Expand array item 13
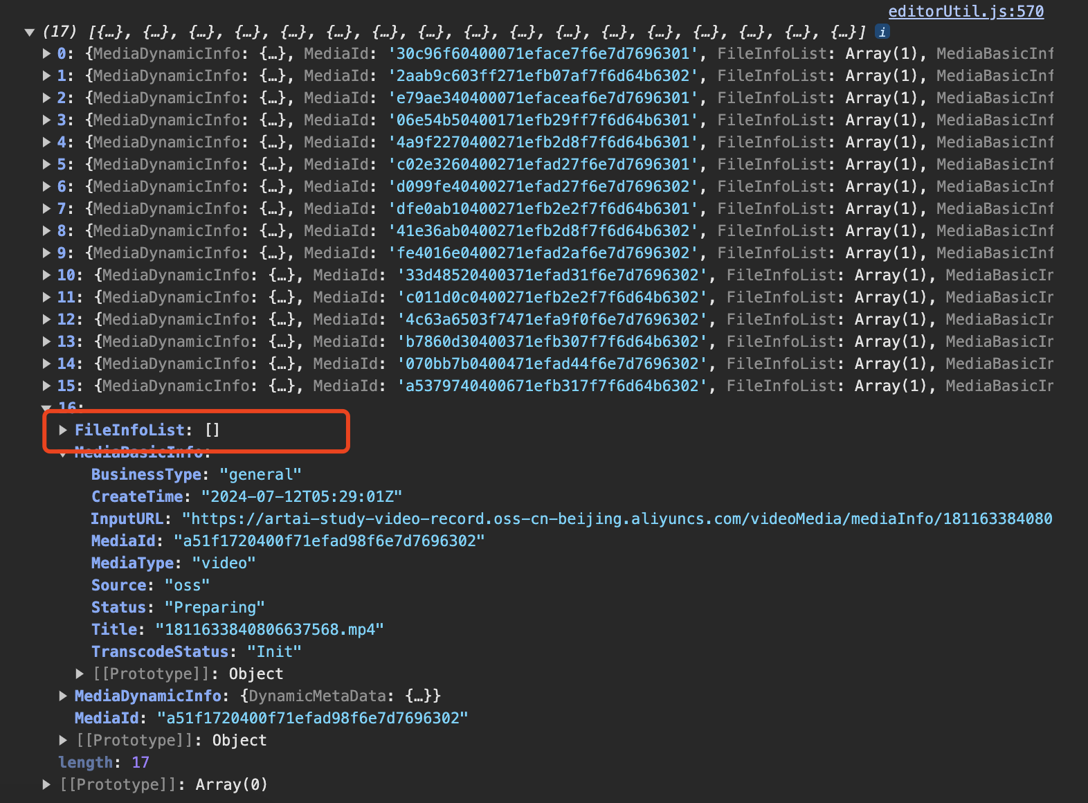 (x=46, y=341)
